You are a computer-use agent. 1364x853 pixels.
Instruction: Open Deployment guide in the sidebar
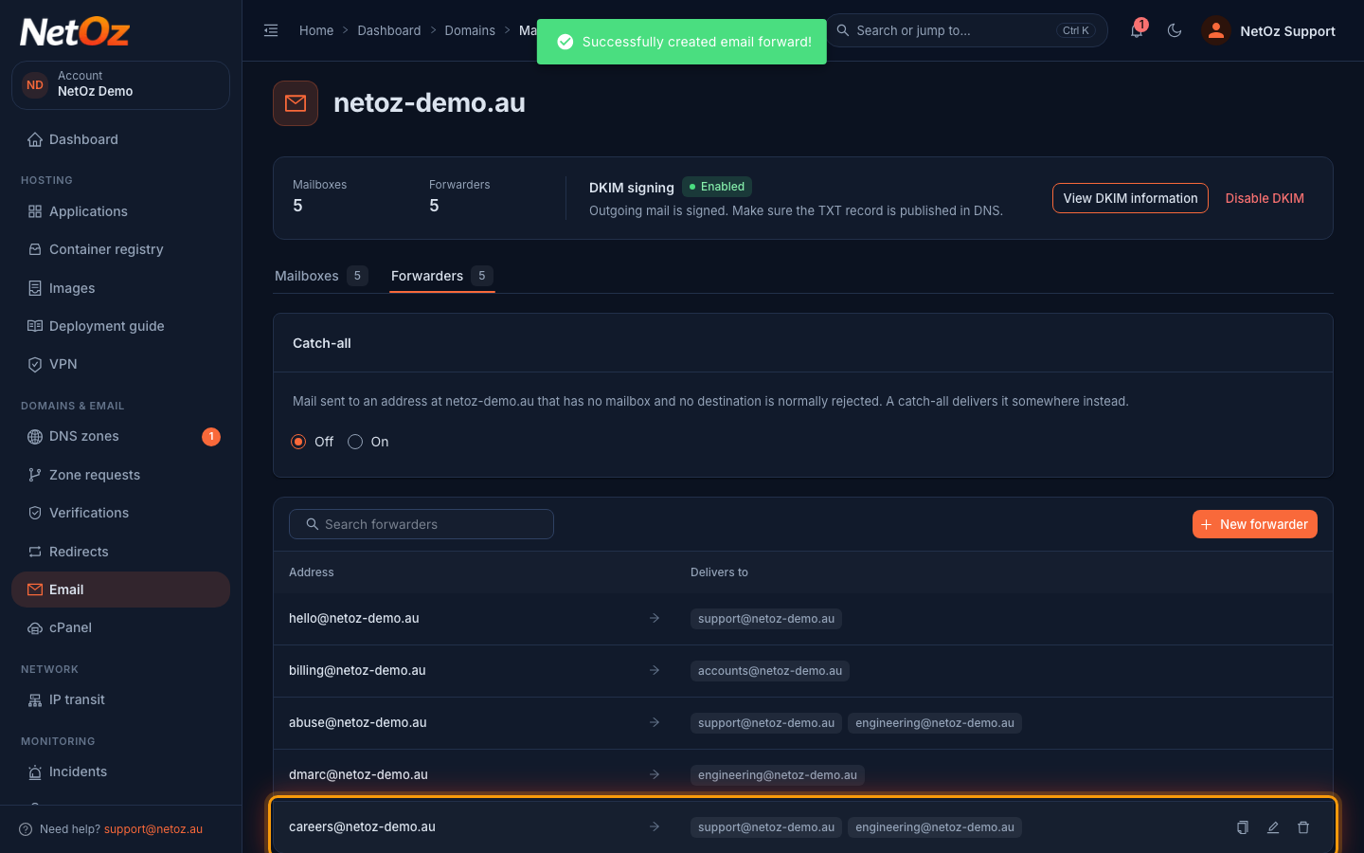pos(120,326)
